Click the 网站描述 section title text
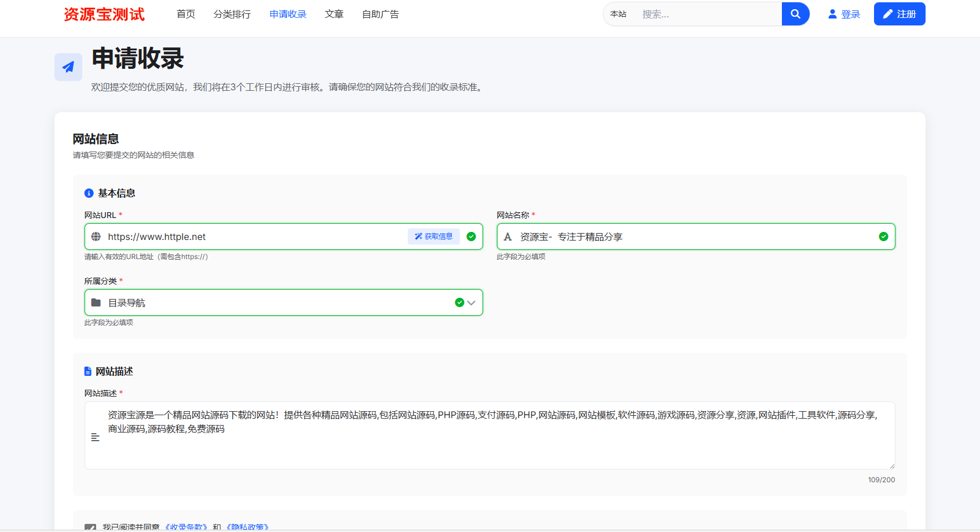This screenshot has width=980, height=532. 114,371
